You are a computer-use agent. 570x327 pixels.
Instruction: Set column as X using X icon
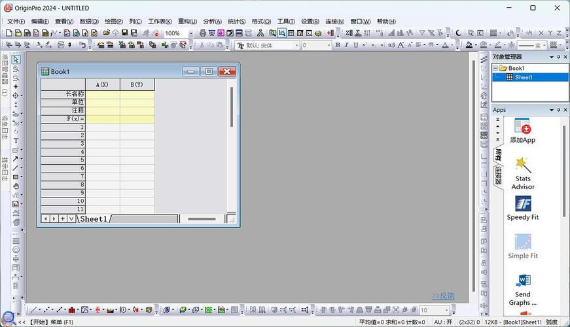541,33
